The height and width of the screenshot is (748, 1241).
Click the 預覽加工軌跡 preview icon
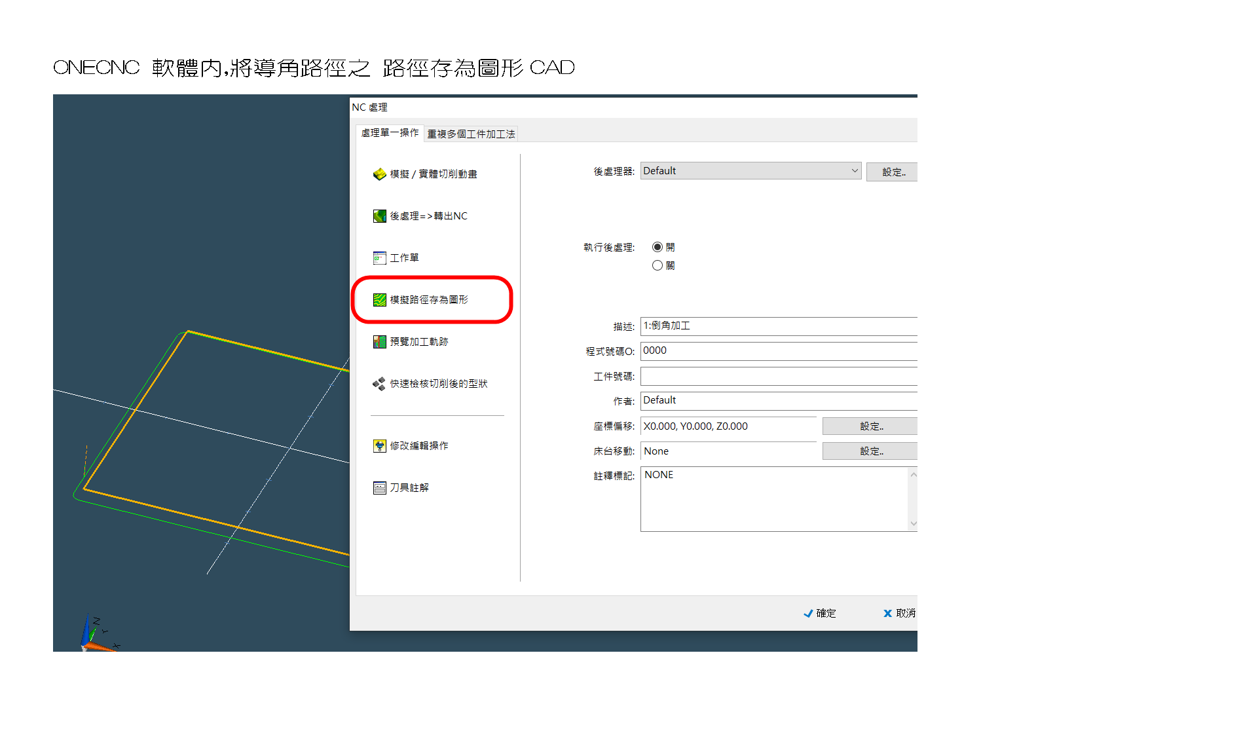point(379,341)
